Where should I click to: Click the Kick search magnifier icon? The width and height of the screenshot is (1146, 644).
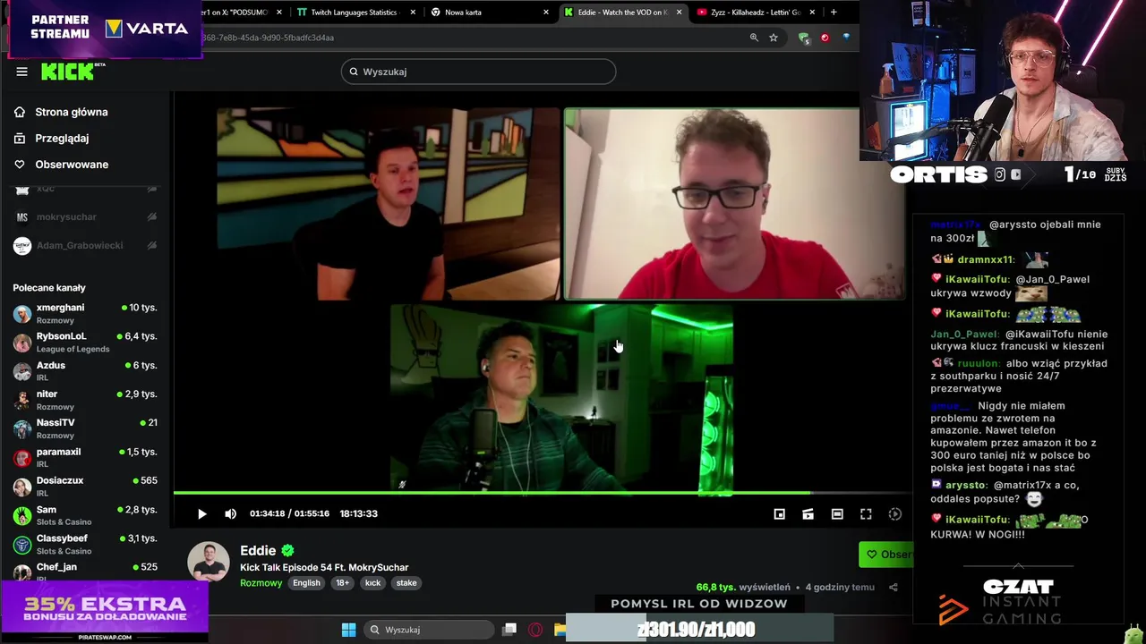pos(354,72)
